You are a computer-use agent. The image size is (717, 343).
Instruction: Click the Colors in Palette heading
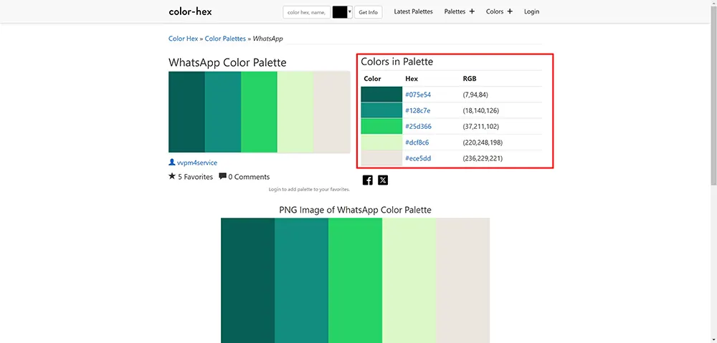[x=397, y=61]
